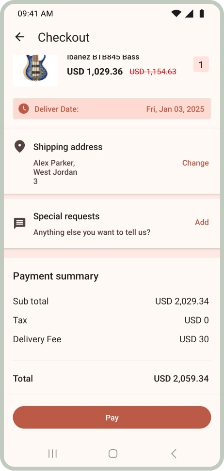Tap the Pay button
Viewport: 224px width, 471px height.
pos(112,418)
